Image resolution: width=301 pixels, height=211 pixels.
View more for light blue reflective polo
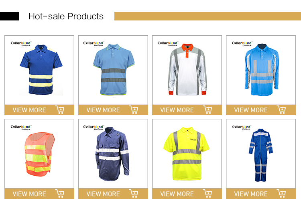tap(103, 110)
